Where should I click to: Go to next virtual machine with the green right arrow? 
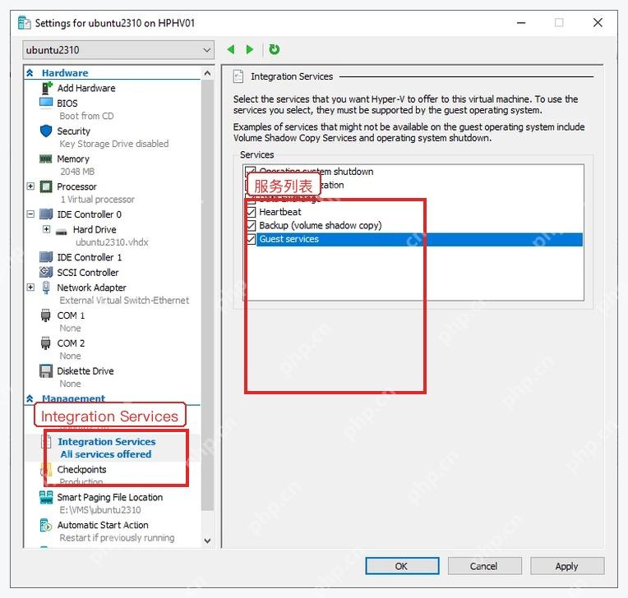point(250,49)
